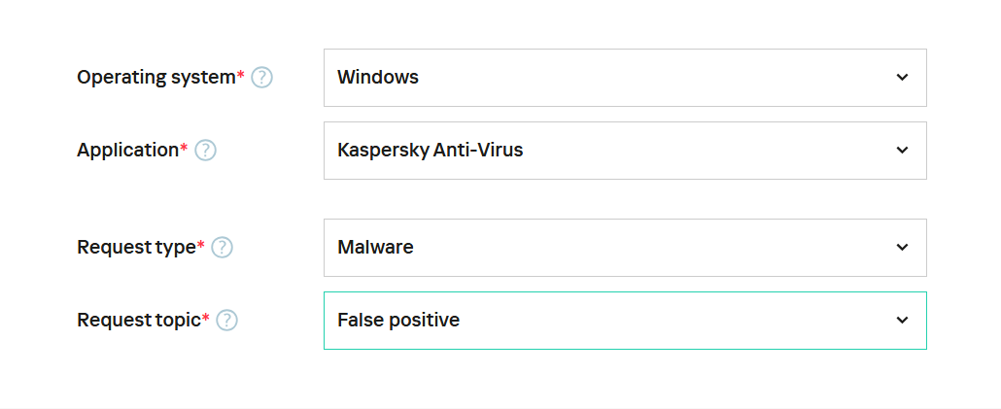This screenshot has width=1001, height=409.
Task: Show help for the Request topic field
Action: coord(226,321)
